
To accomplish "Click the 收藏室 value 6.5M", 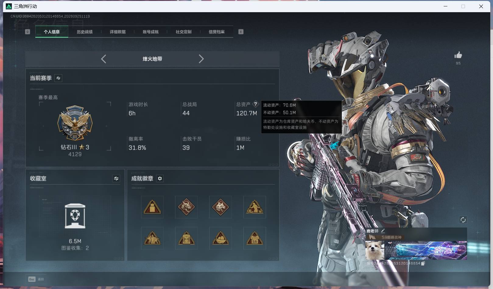I will click(x=75, y=241).
